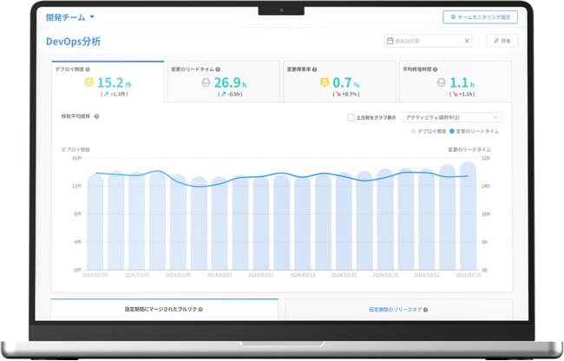
Task: Click the silver badge icon beside 26.9
Action: click(x=206, y=82)
